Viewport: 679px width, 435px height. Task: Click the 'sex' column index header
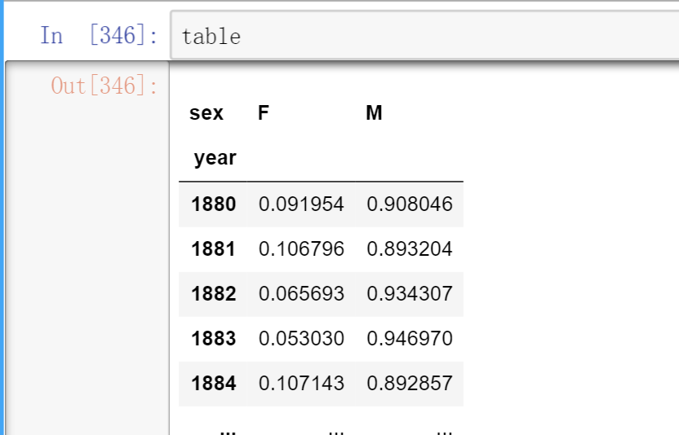206,113
